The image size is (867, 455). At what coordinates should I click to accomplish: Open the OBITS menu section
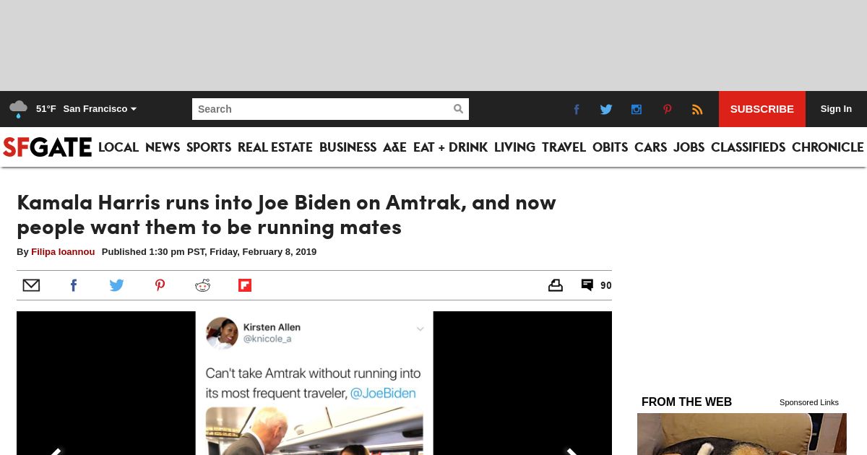click(x=610, y=147)
